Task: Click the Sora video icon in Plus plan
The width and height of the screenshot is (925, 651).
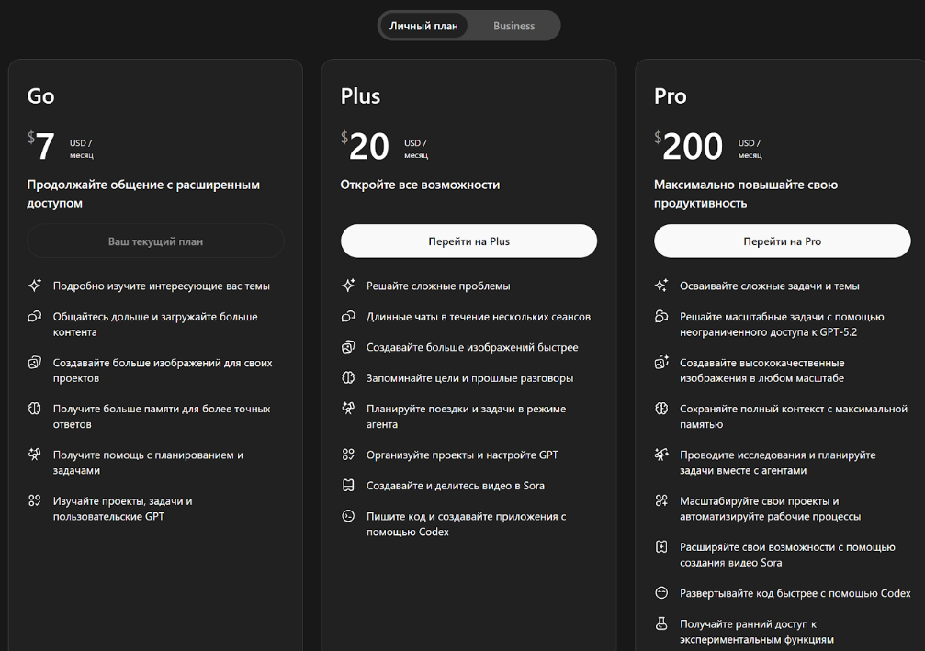Action: click(348, 486)
